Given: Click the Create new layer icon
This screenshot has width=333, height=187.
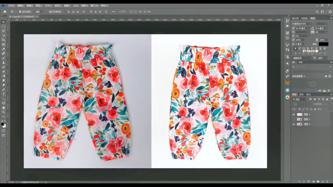Looking at the screenshot, I should click(323, 182).
